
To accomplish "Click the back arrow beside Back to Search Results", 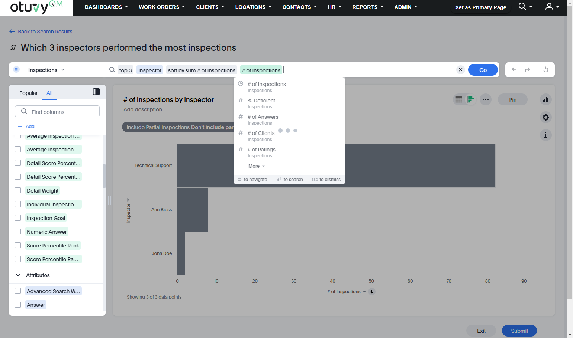I will (12, 32).
